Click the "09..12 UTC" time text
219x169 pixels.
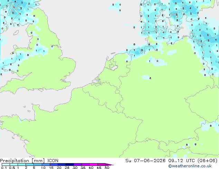tap(182, 161)
